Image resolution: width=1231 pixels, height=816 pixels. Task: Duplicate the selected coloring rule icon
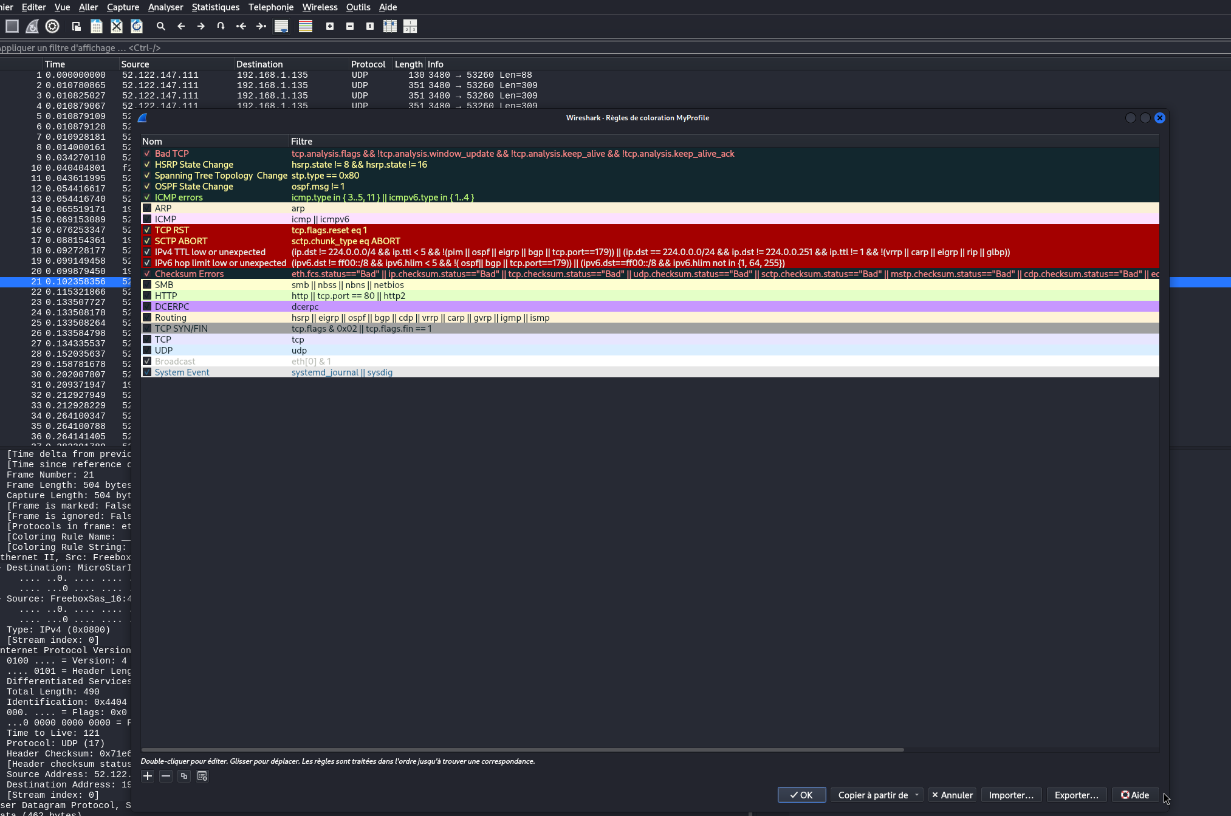[x=184, y=776]
